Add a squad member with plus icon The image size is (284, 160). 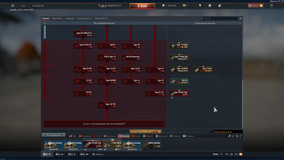tap(221, 154)
